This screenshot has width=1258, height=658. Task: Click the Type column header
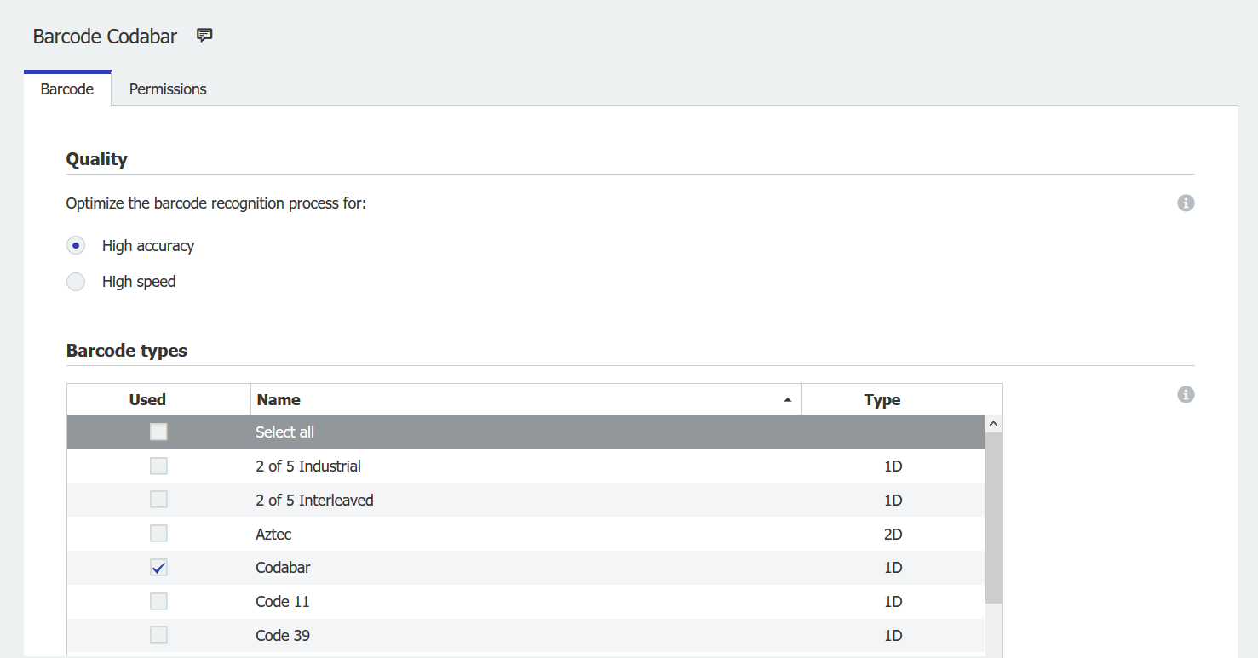point(882,400)
